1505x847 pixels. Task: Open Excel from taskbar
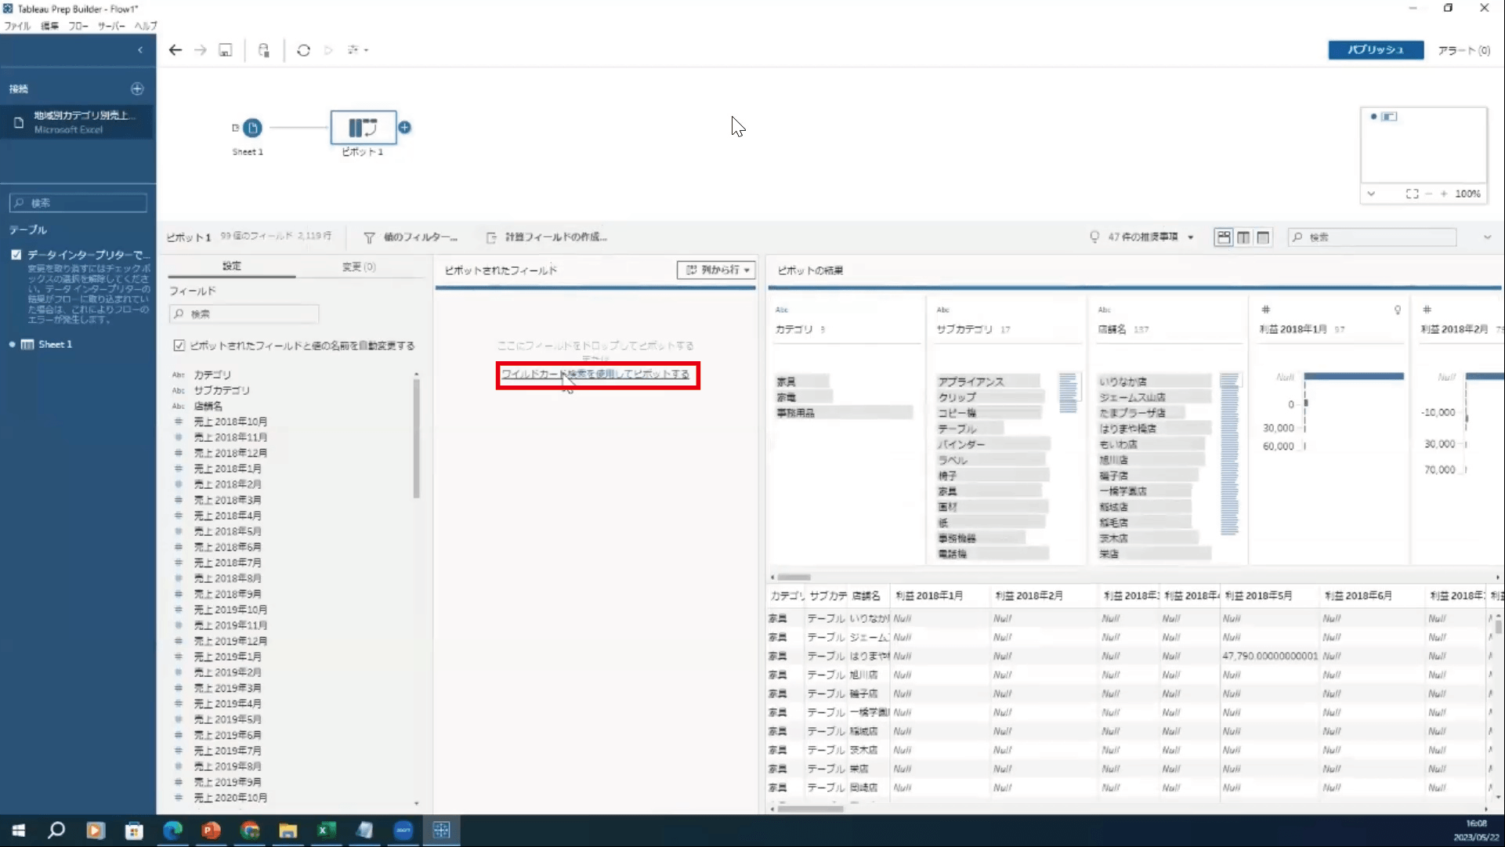point(326,831)
